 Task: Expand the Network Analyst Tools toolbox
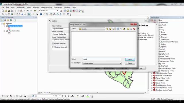pyautogui.click(x=152, y=76)
